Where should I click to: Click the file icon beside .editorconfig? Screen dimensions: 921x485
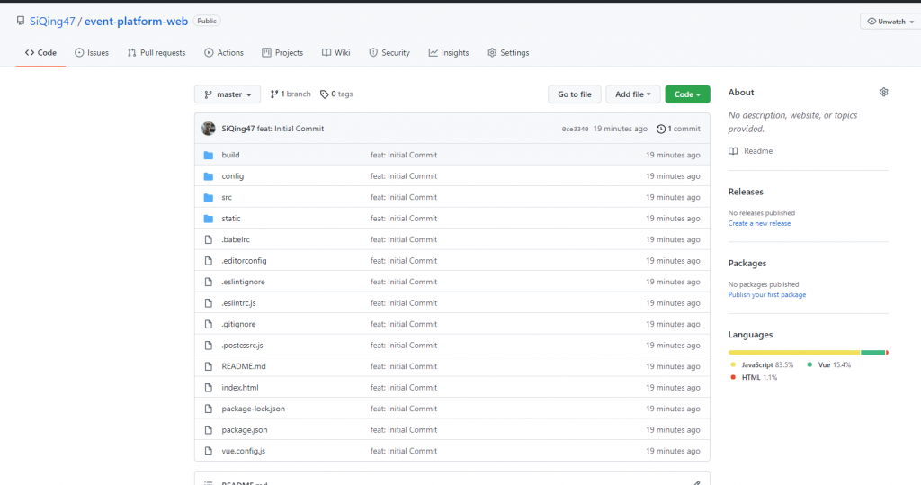pyautogui.click(x=209, y=261)
